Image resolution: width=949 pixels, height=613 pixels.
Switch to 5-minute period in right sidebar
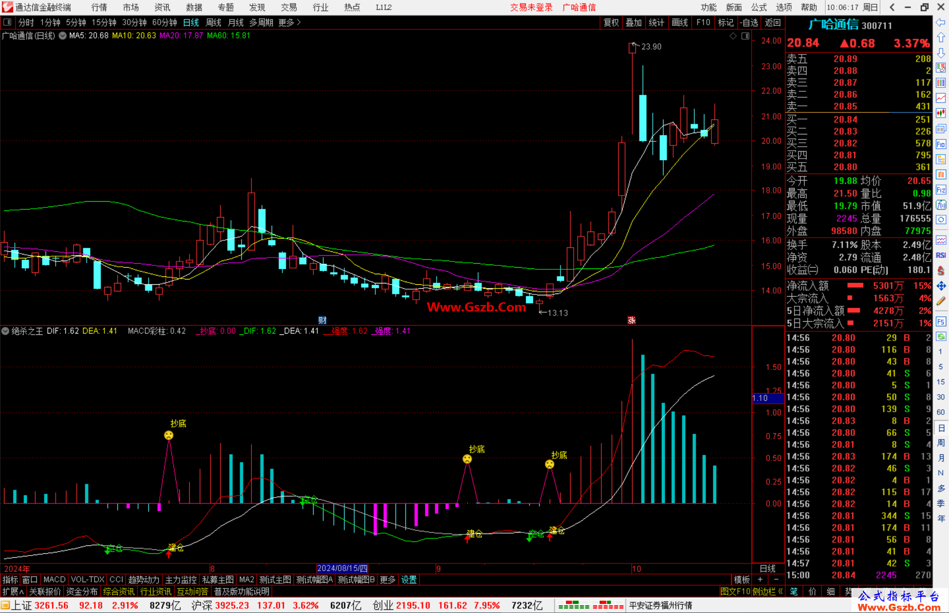(941, 366)
